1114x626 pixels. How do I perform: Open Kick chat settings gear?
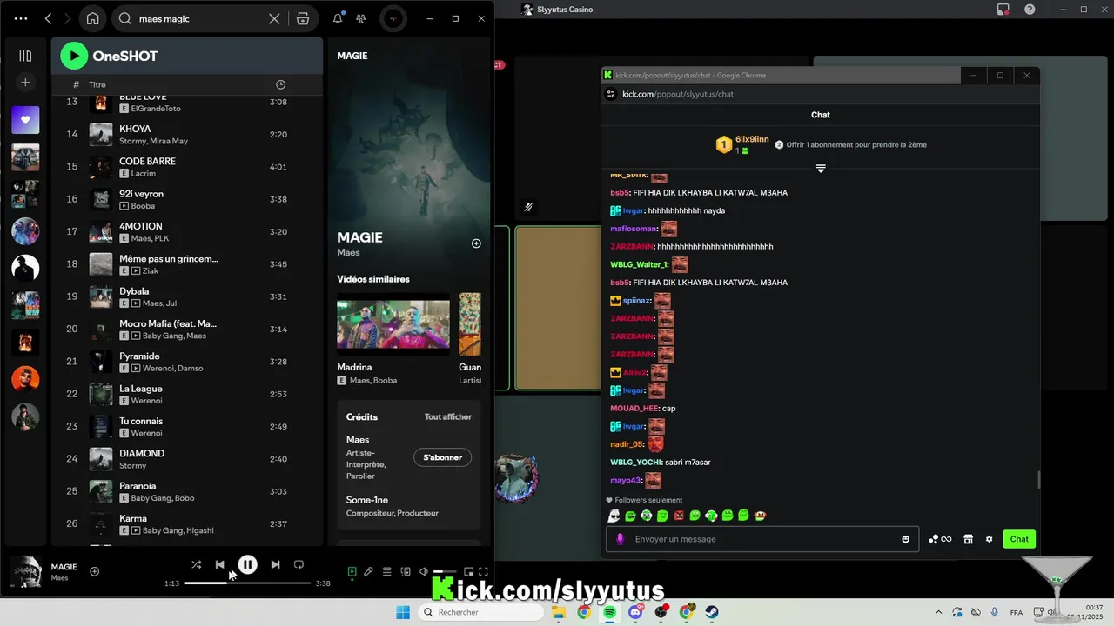(989, 539)
